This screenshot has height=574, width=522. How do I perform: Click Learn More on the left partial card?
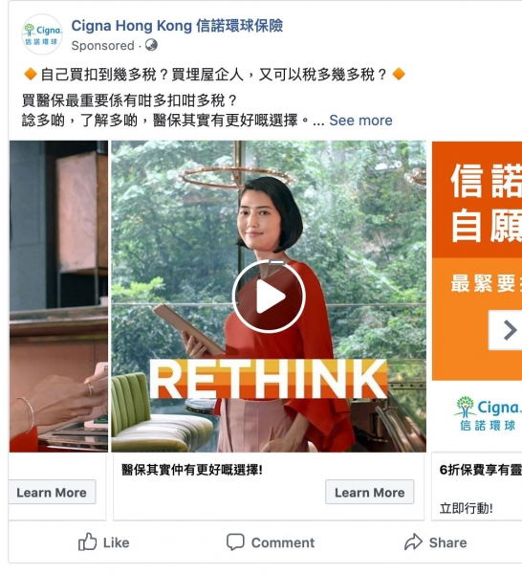(52, 493)
